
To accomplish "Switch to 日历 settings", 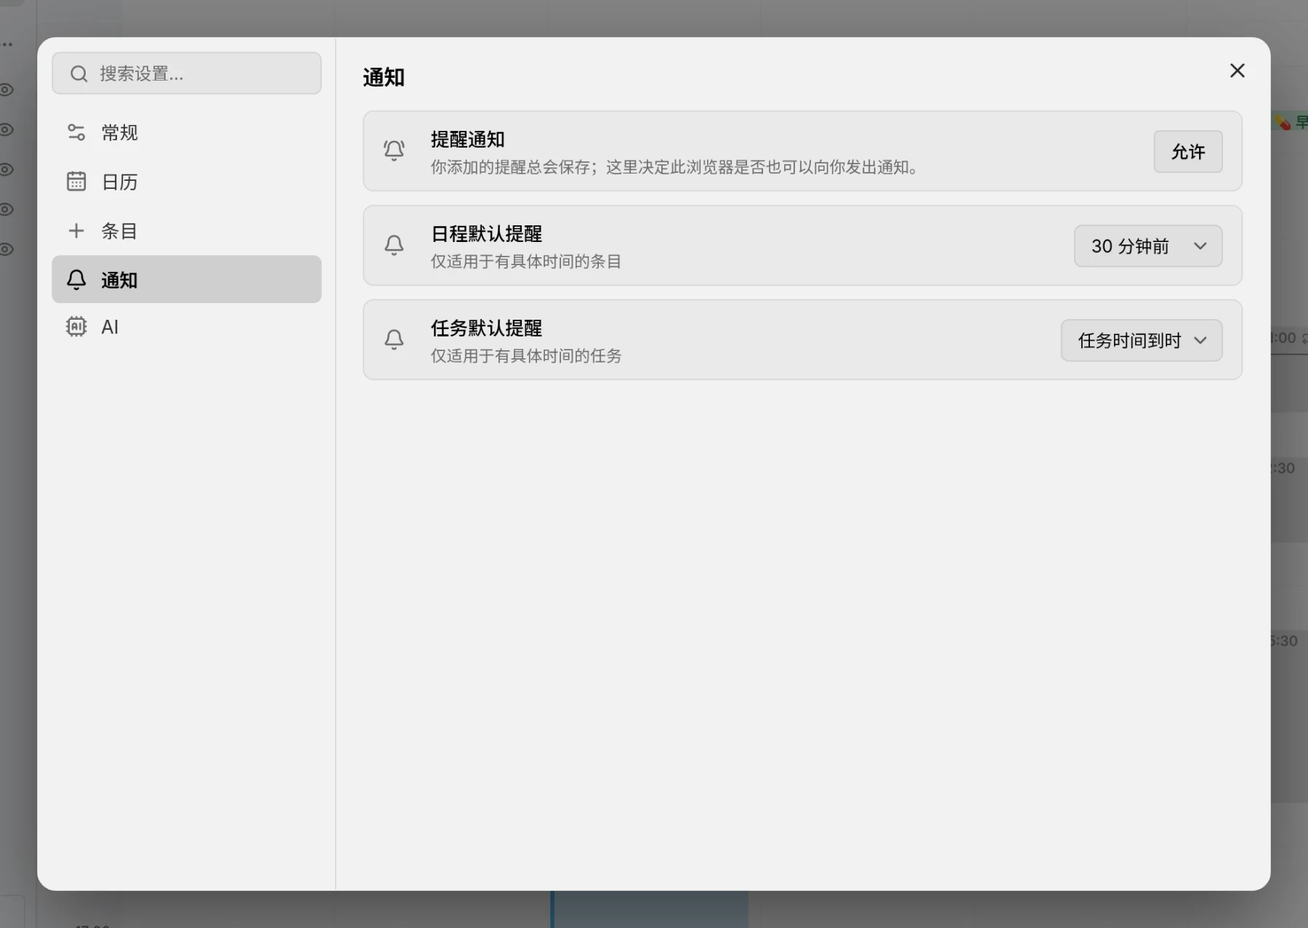I will (x=187, y=182).
